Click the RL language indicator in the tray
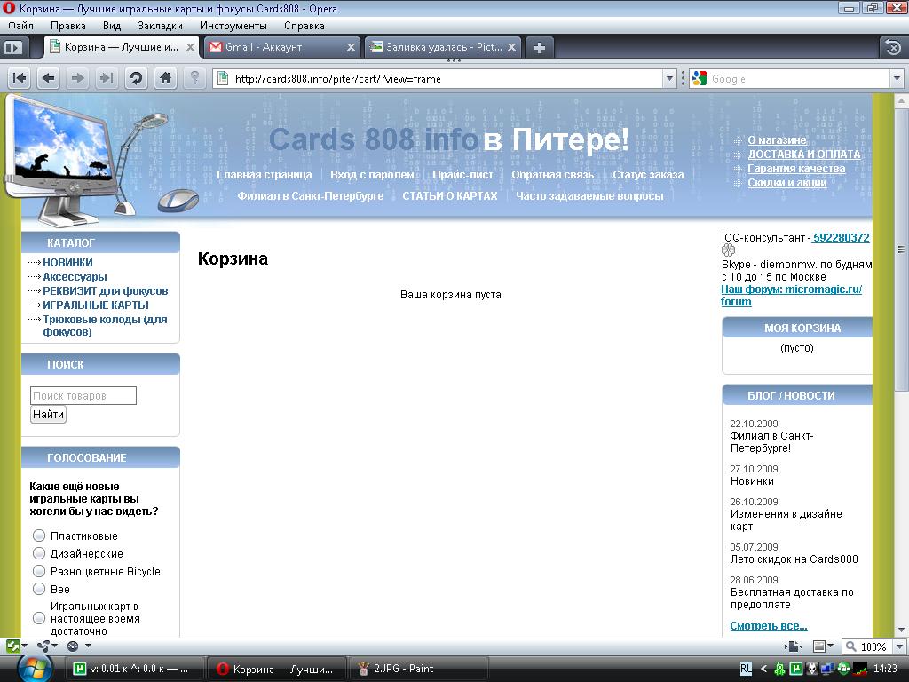The height and width of the screenshot is (682, 909). click(746, 669)
